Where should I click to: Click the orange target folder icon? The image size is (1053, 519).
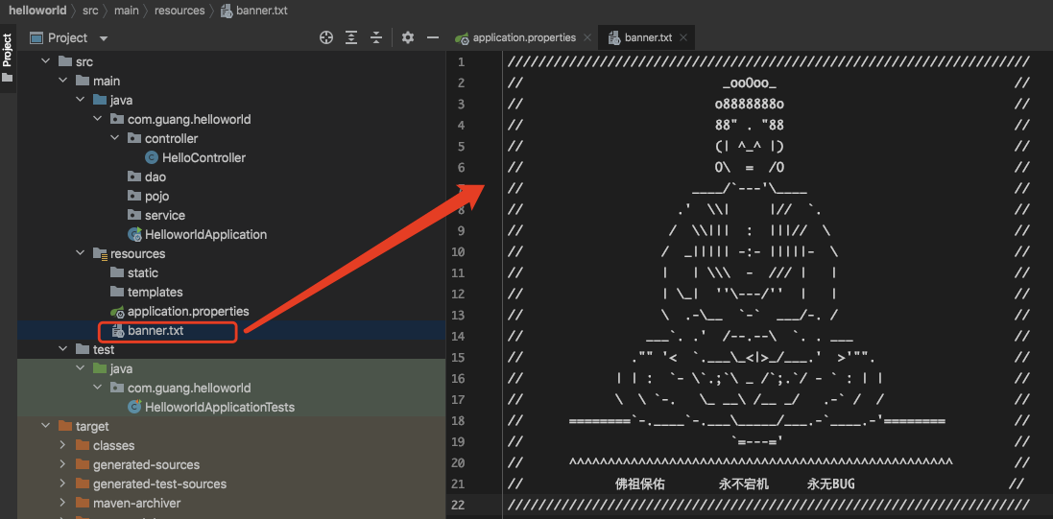tap(65, 426)
